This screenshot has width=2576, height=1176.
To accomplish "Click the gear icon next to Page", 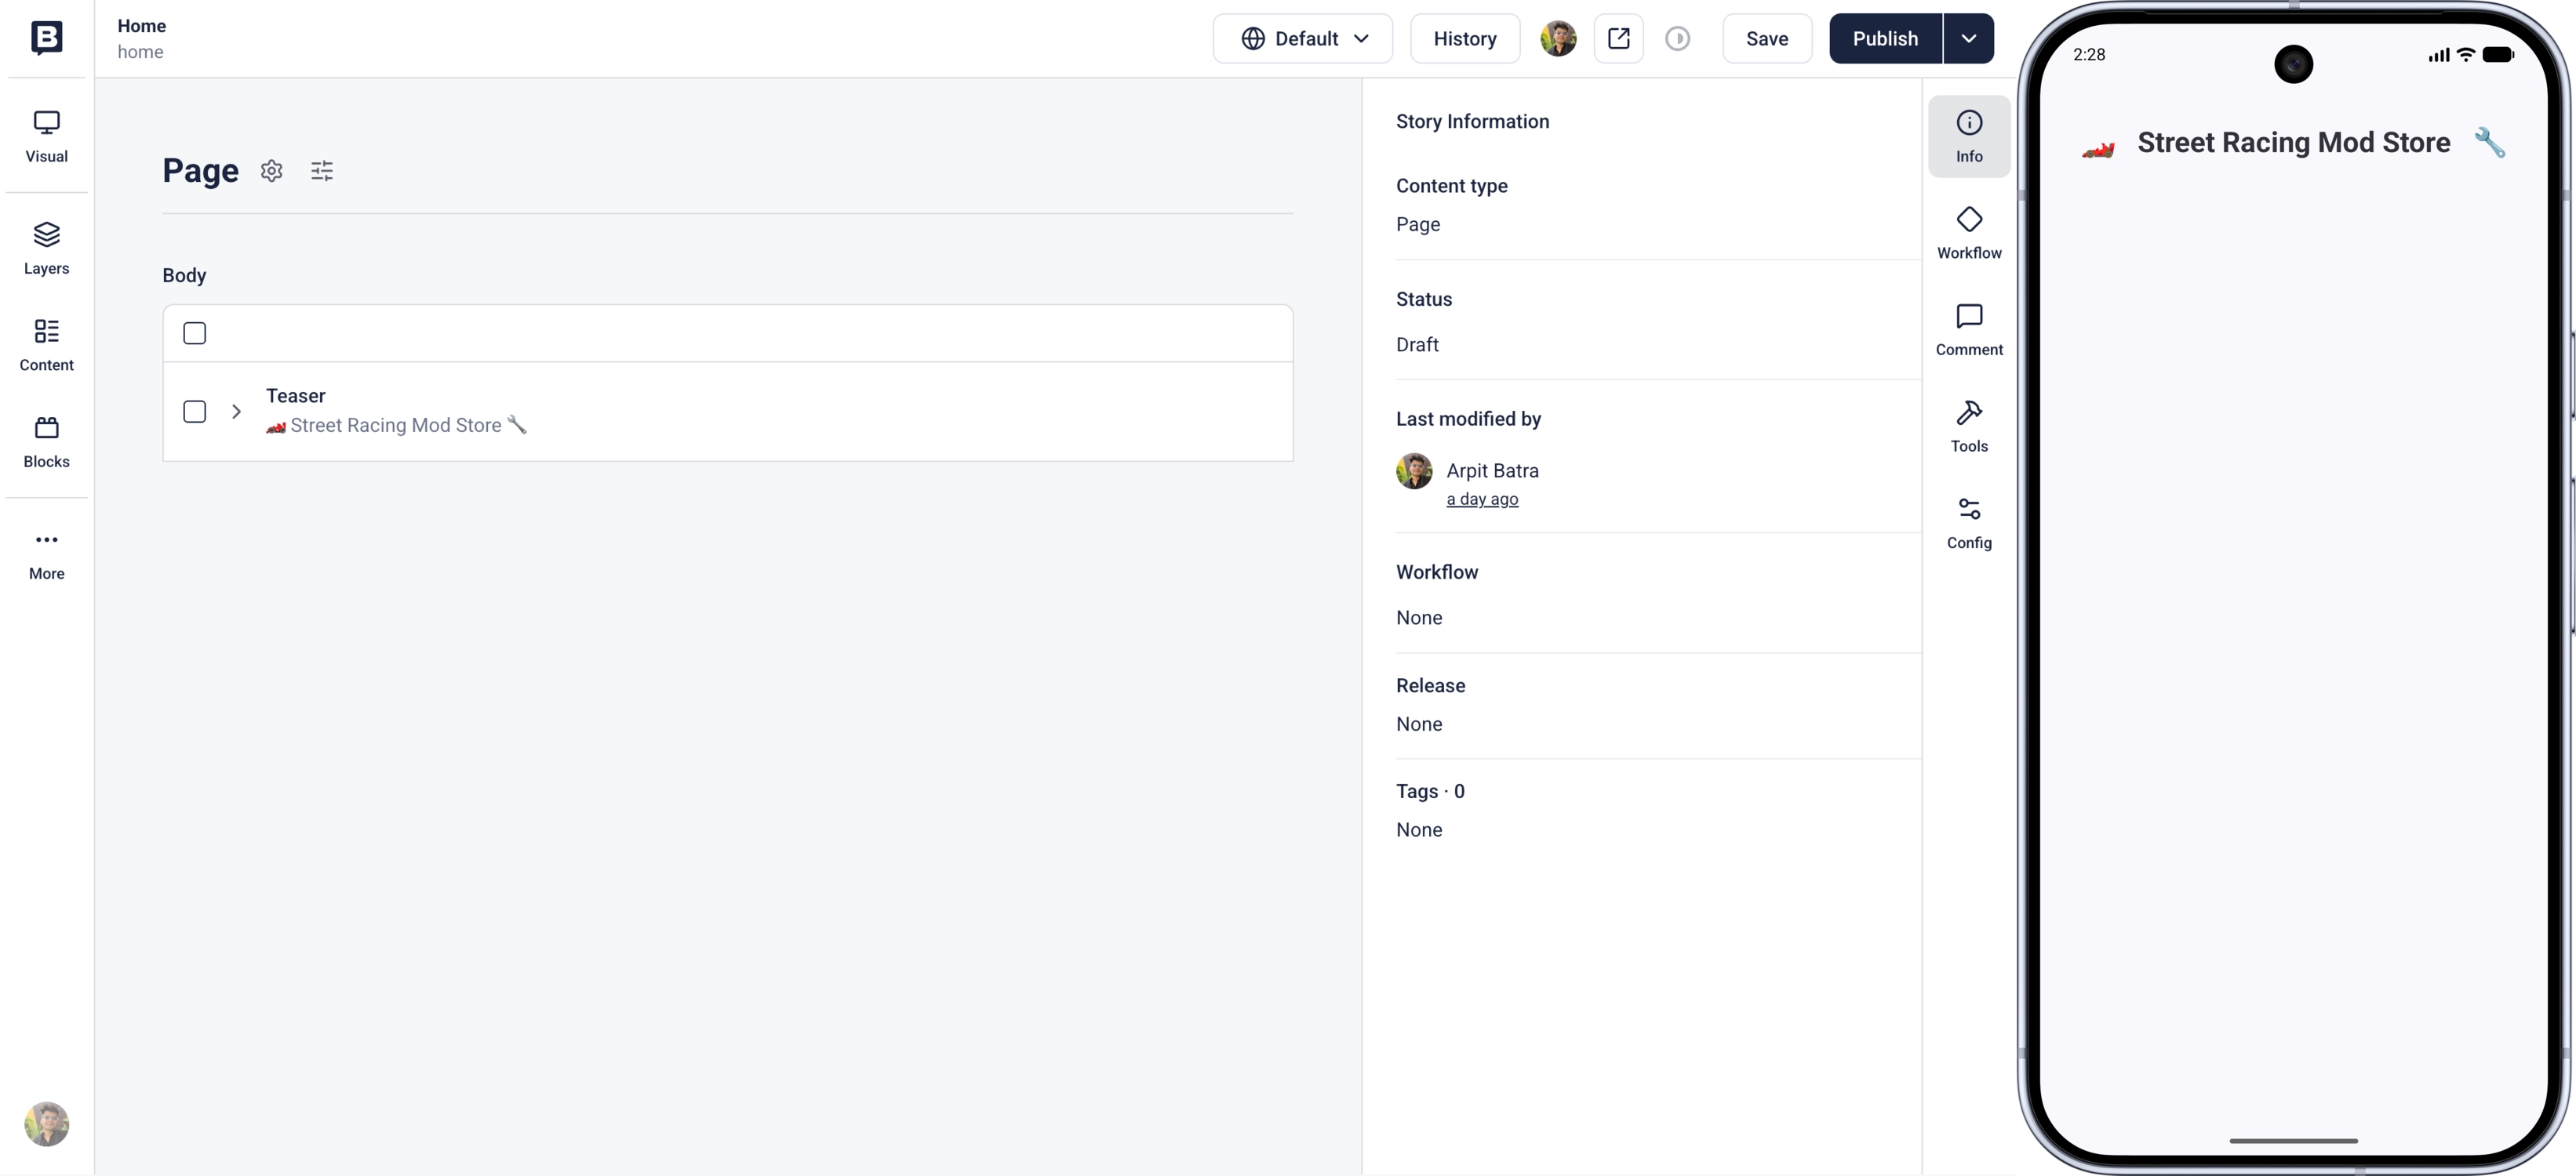I will click(272, 171).
